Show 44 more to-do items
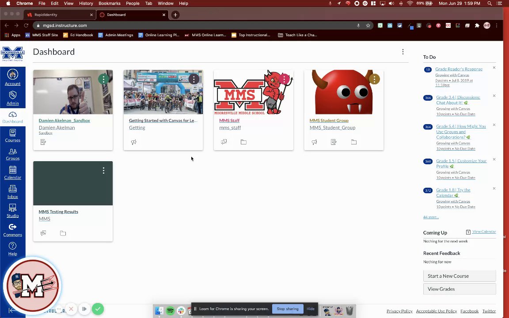 [431, 217]
